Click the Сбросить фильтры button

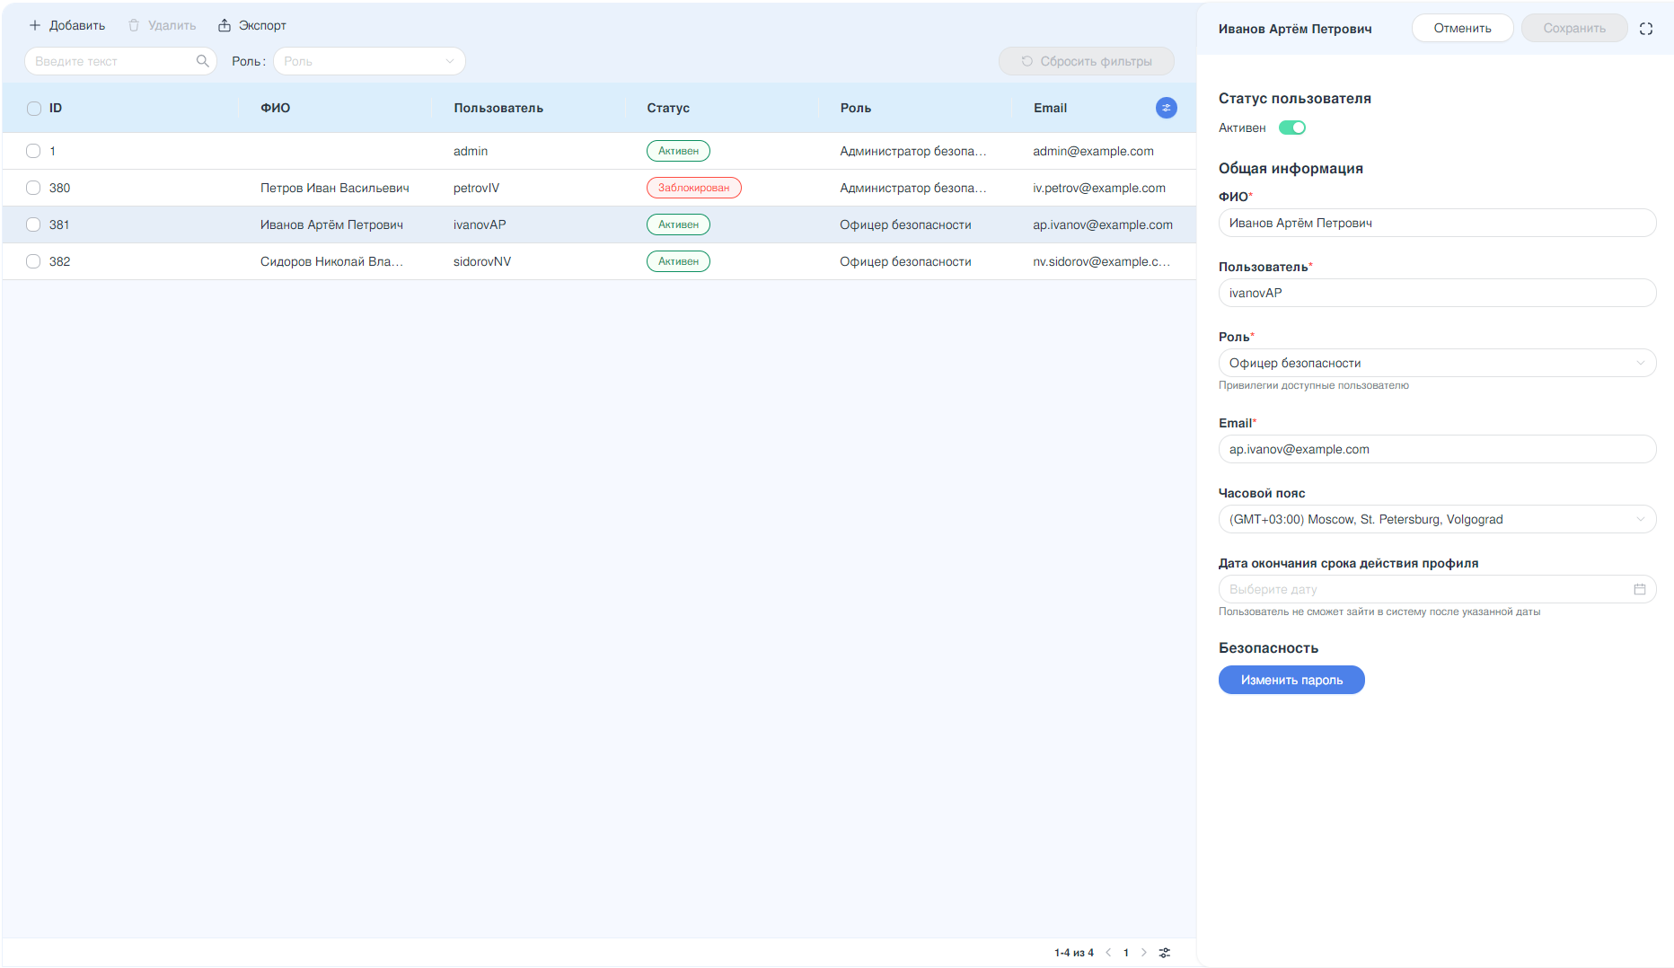point(1087,61)
